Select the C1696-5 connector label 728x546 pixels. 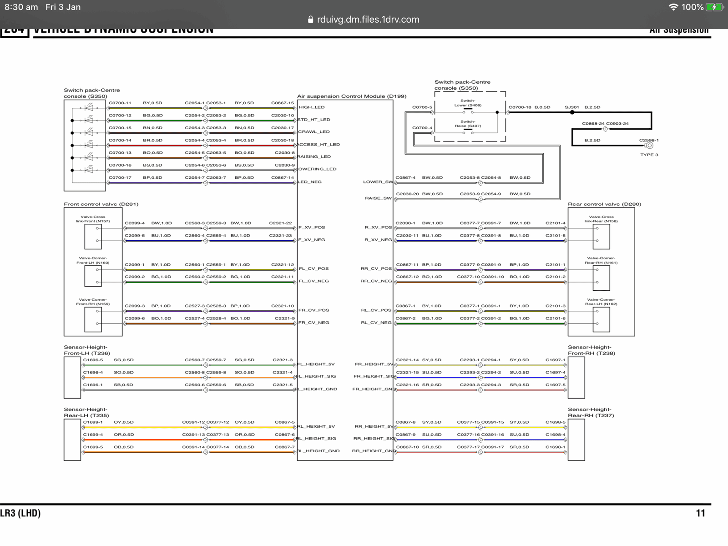93,360
